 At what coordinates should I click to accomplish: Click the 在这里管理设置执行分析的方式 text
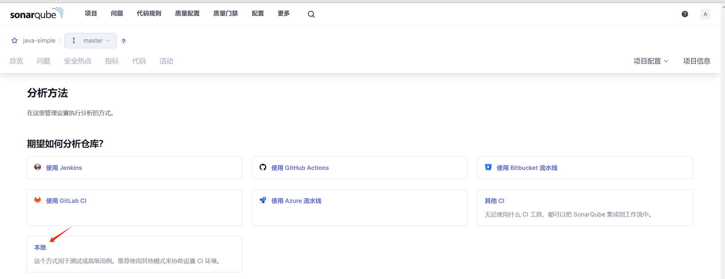click(x=70, y=113)
